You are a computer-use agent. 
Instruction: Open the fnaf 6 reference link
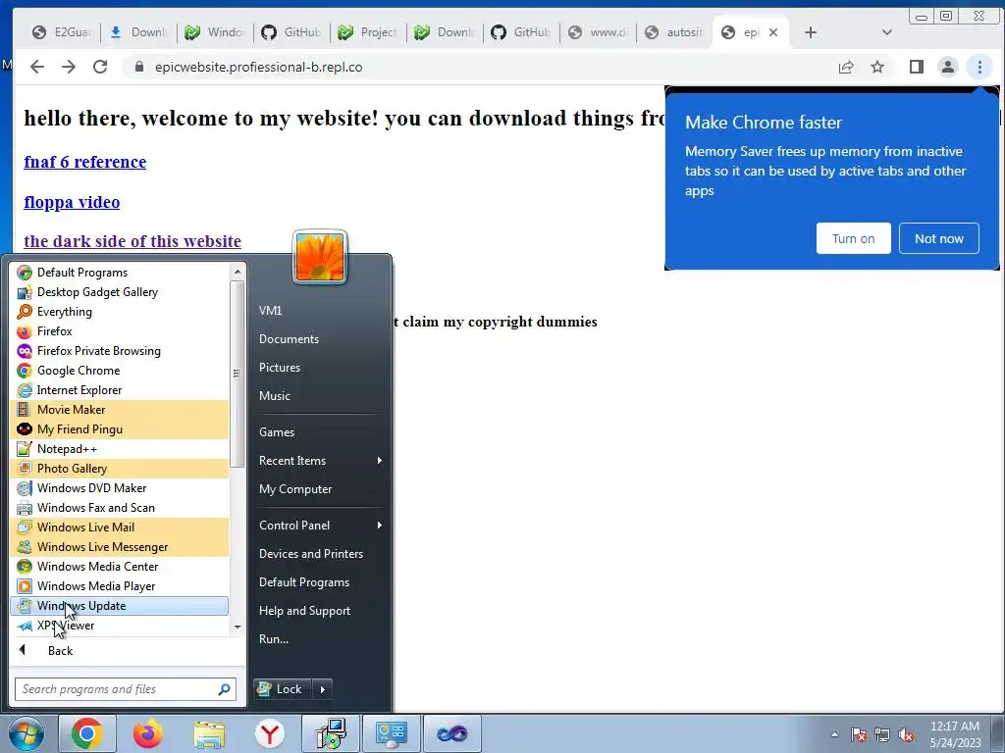[x=85, y=162]
